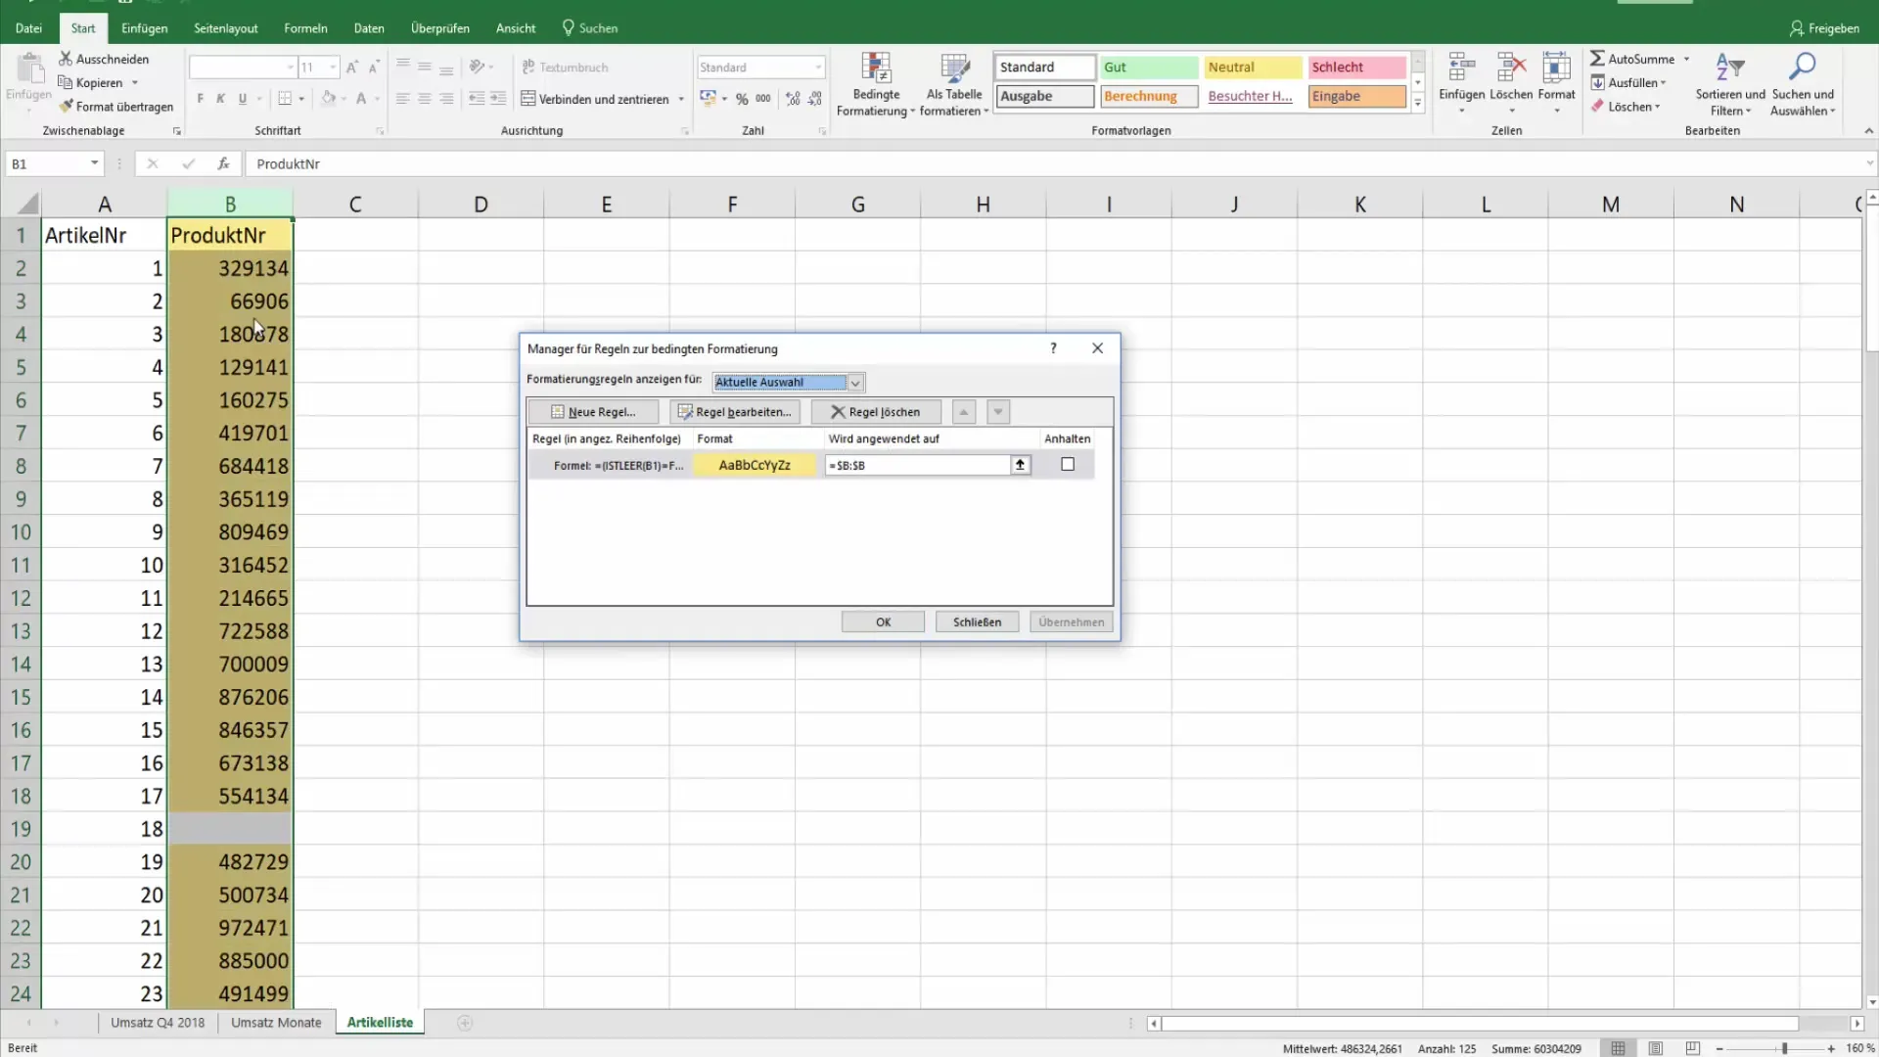This screenshot has height=1057, width=1879.
Task: Switch to the Einfügen ribbon tab
Action: 144,28
